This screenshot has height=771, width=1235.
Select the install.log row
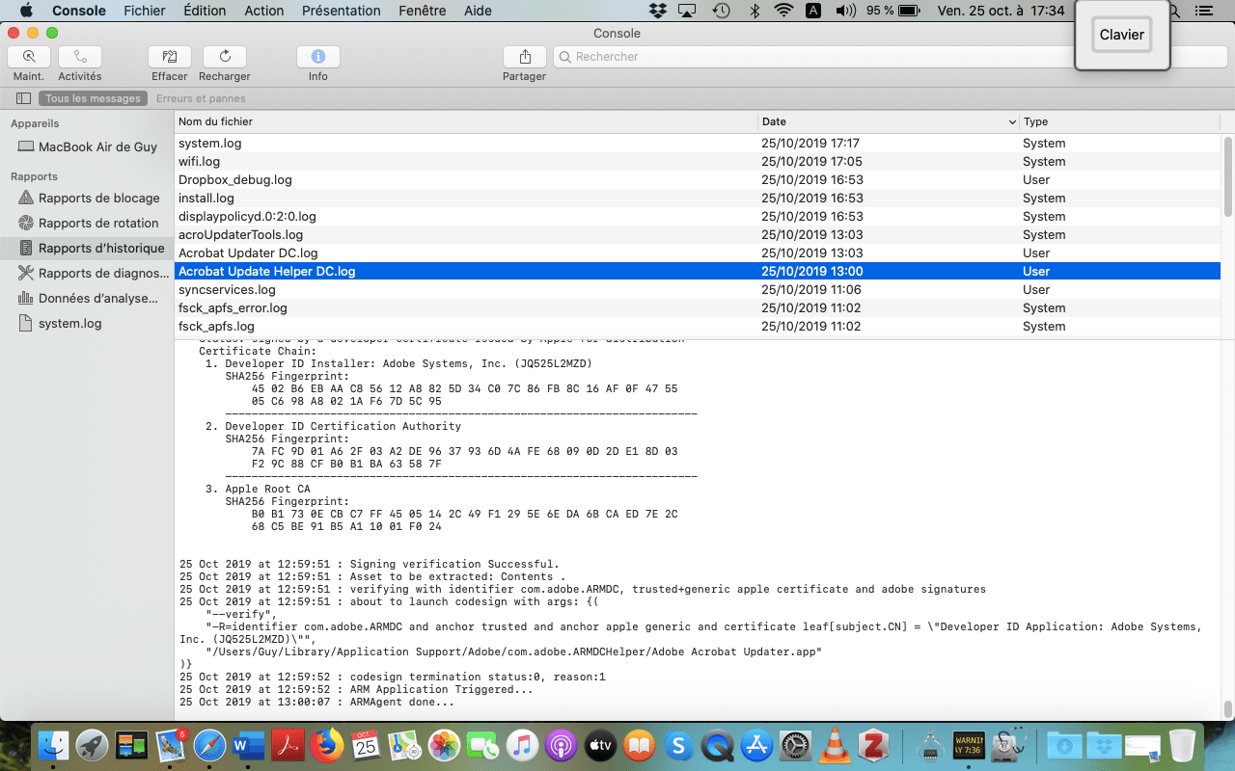[697, 199]
